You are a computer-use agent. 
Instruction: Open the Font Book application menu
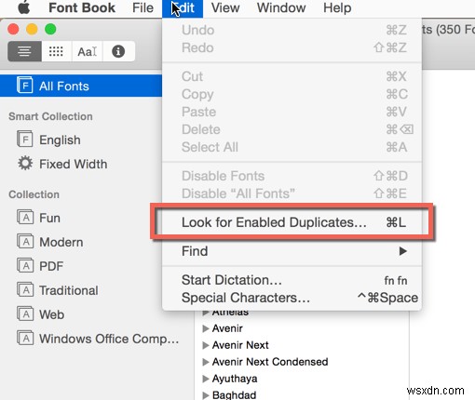[82, 7]
